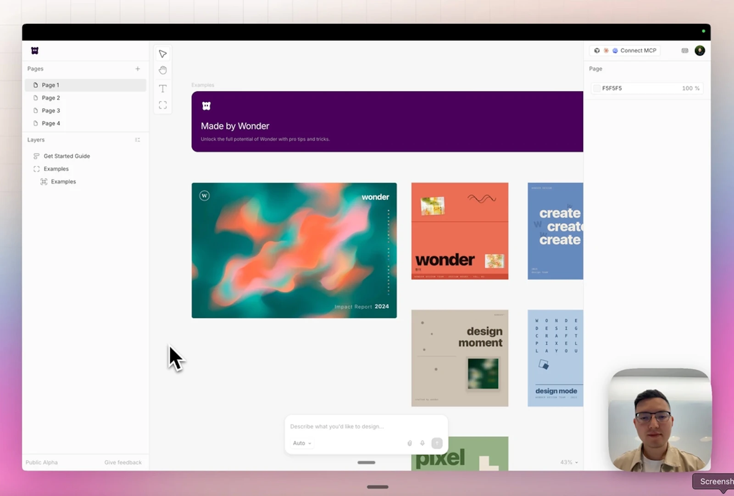Screen dimensions: 734x496
Task: Click the Connect MCP button
Action: coord(637,50)
